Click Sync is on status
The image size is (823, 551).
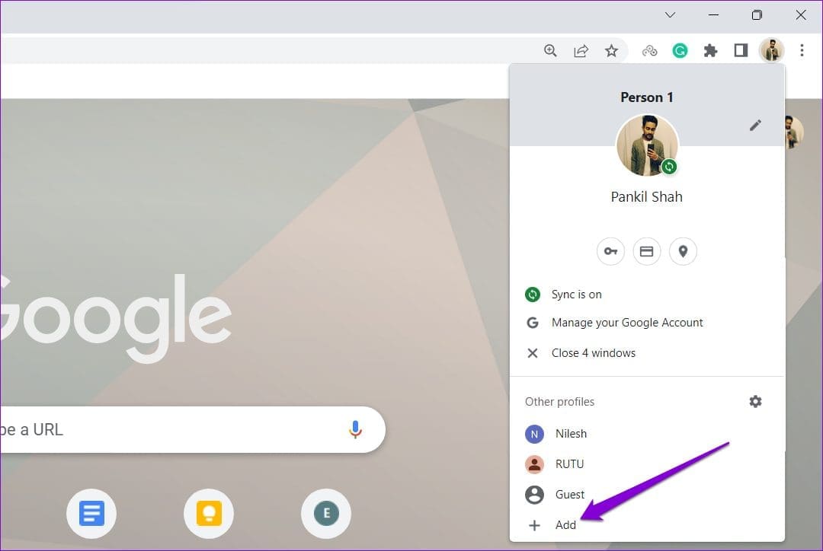pos(576,295)
